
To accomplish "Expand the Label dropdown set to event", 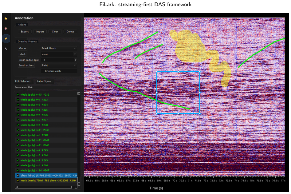I will point(59,54).
